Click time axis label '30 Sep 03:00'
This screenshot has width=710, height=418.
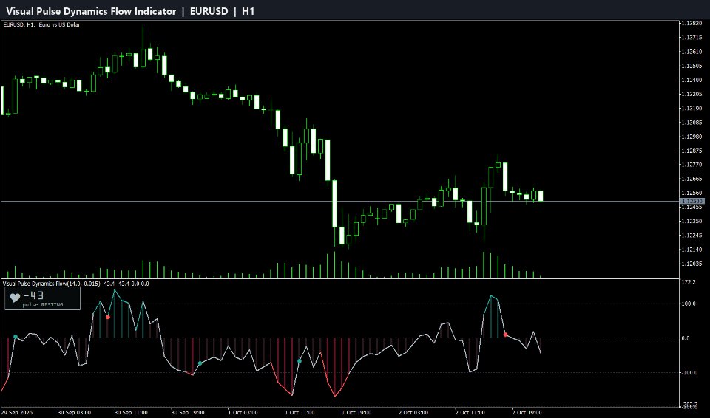(x=74, y=413)
